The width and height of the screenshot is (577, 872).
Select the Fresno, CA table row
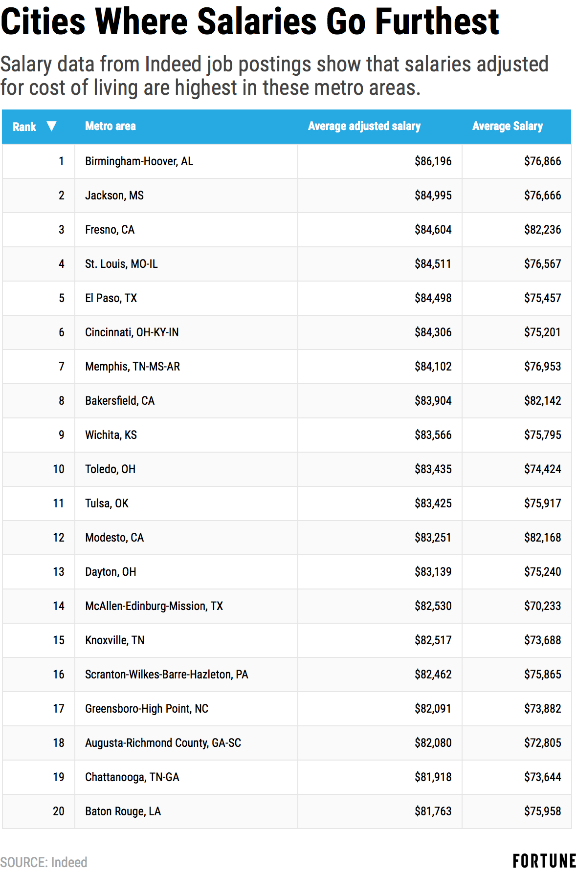click(x=110, y=230)
